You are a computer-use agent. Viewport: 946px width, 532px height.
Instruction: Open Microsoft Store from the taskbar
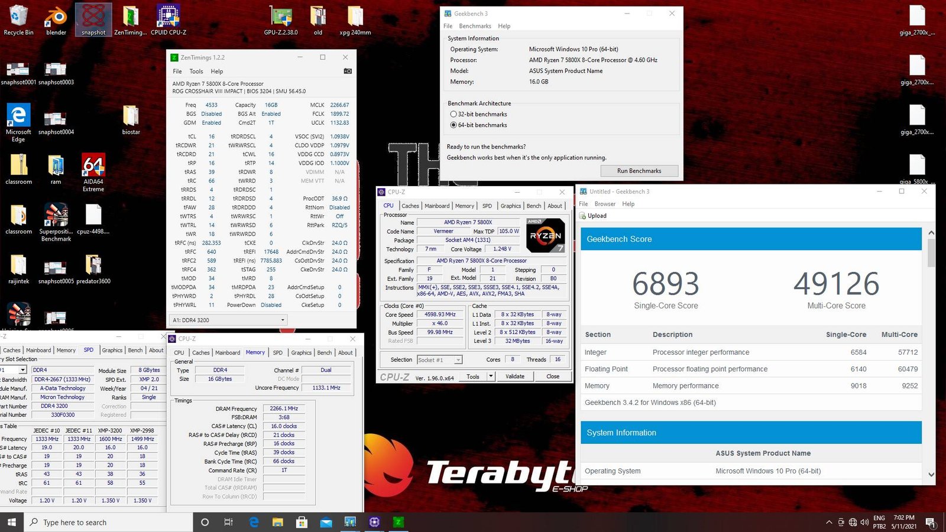302,522
